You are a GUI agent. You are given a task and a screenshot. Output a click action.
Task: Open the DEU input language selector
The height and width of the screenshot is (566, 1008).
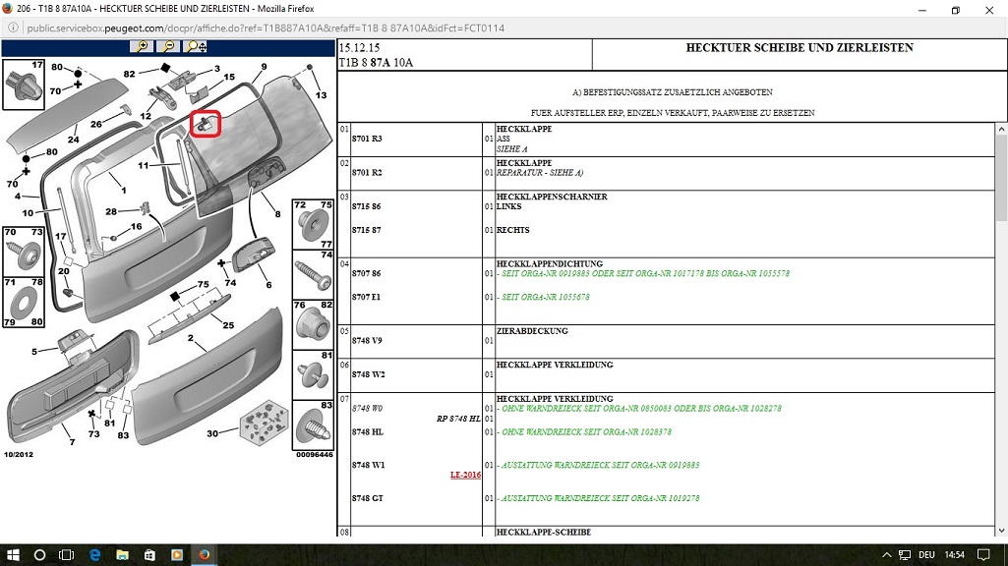[x=926, y=555]
